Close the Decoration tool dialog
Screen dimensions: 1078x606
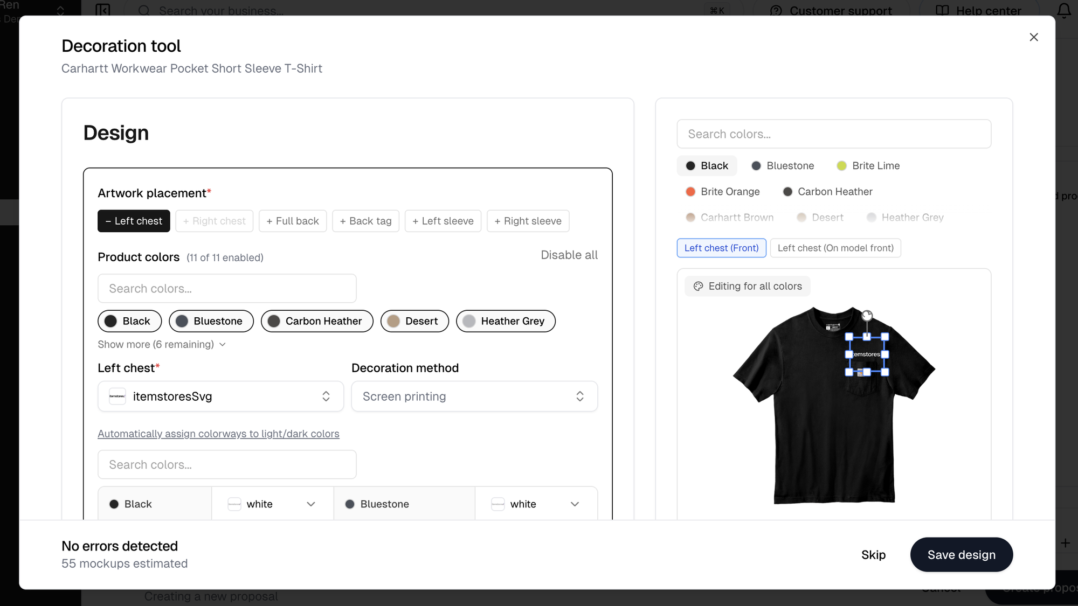(1033, 37)
